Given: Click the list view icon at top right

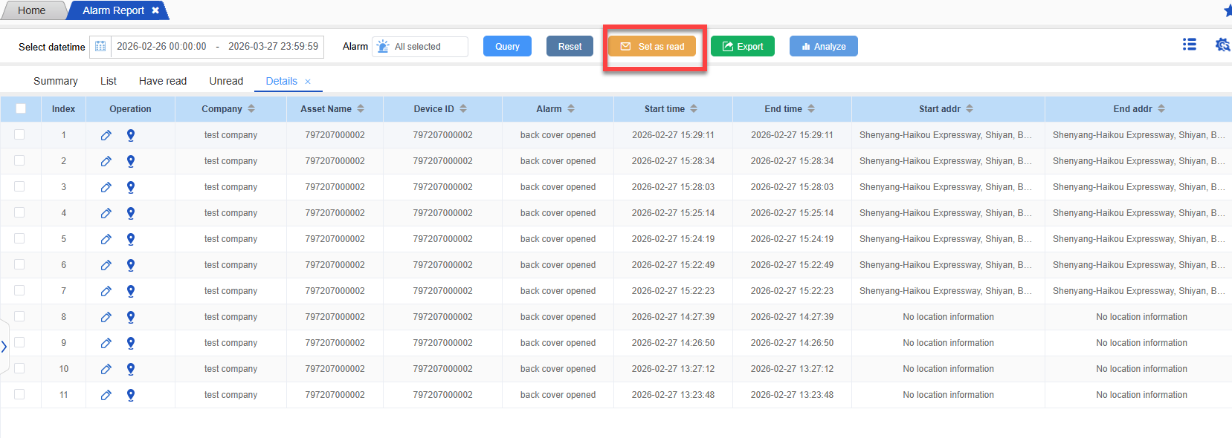Looking at the screenshot, I should [1190, 45].
